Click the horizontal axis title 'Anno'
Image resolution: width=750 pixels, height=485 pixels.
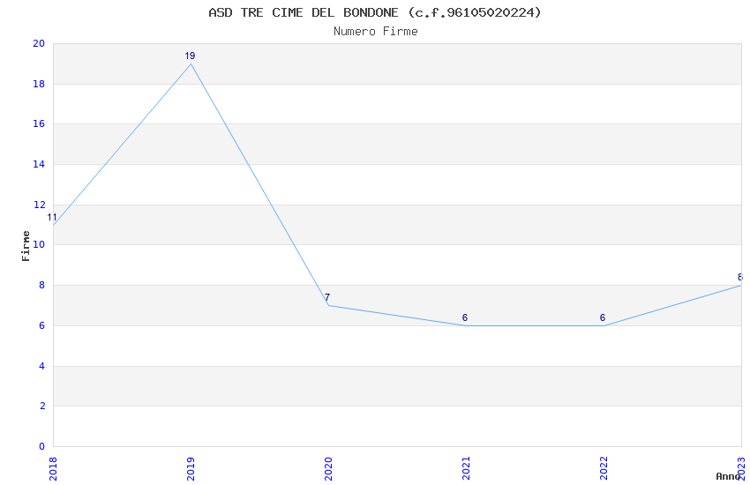coord(728,476)
